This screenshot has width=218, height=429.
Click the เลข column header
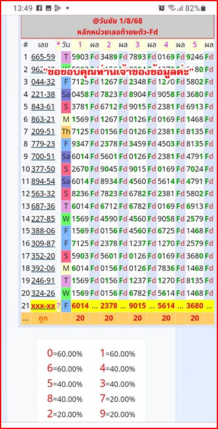coord(43,44)
